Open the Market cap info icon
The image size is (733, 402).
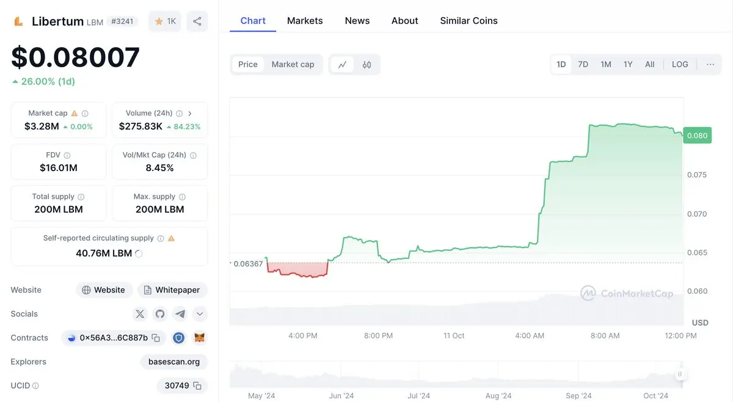(x=85, y=113)
